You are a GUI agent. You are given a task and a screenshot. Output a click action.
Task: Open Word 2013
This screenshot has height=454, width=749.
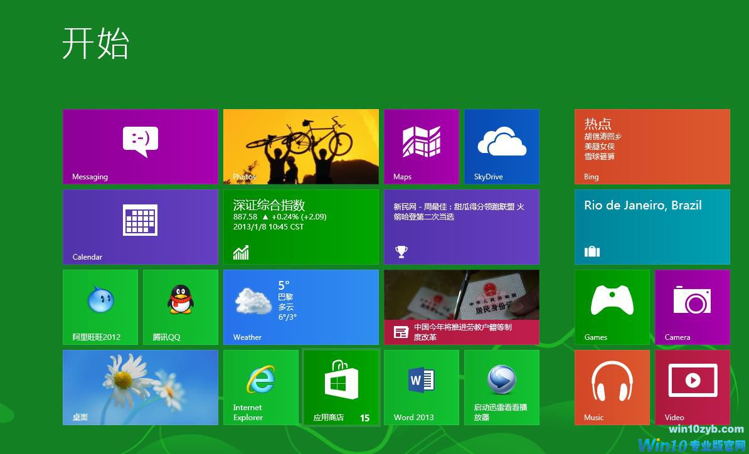[420, 387]
